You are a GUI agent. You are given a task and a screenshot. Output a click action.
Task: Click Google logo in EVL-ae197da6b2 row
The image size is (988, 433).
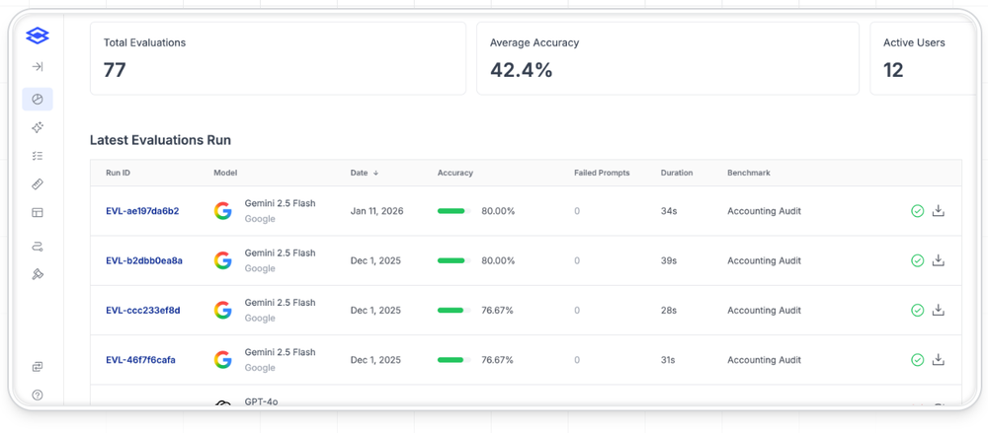tap(223, 211)
